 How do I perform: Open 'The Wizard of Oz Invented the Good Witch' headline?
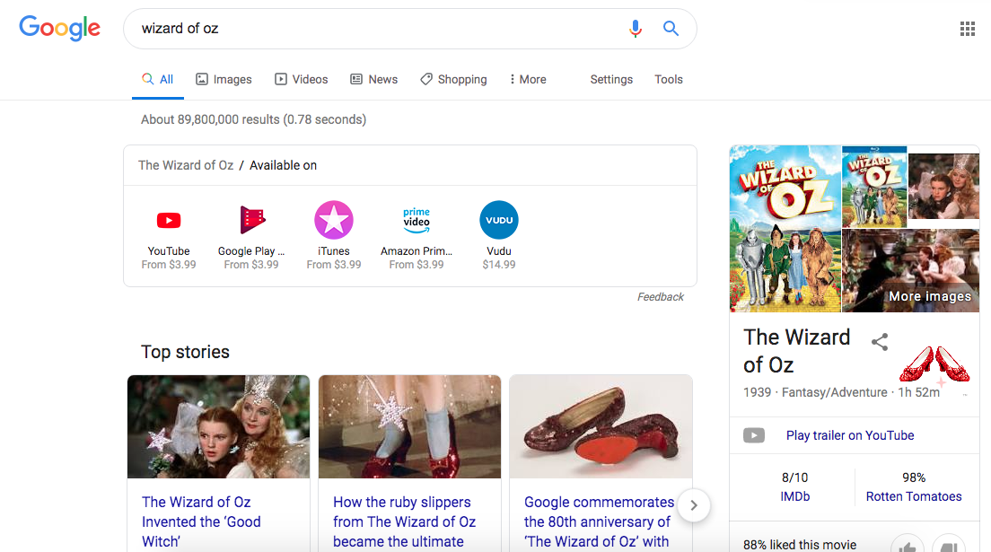click(201, 521)
